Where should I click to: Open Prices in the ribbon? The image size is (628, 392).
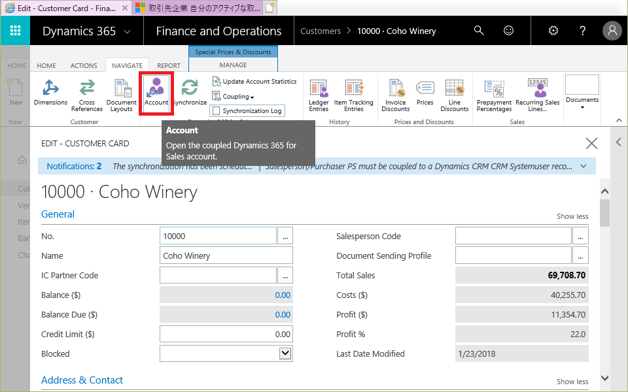point(425,93)
